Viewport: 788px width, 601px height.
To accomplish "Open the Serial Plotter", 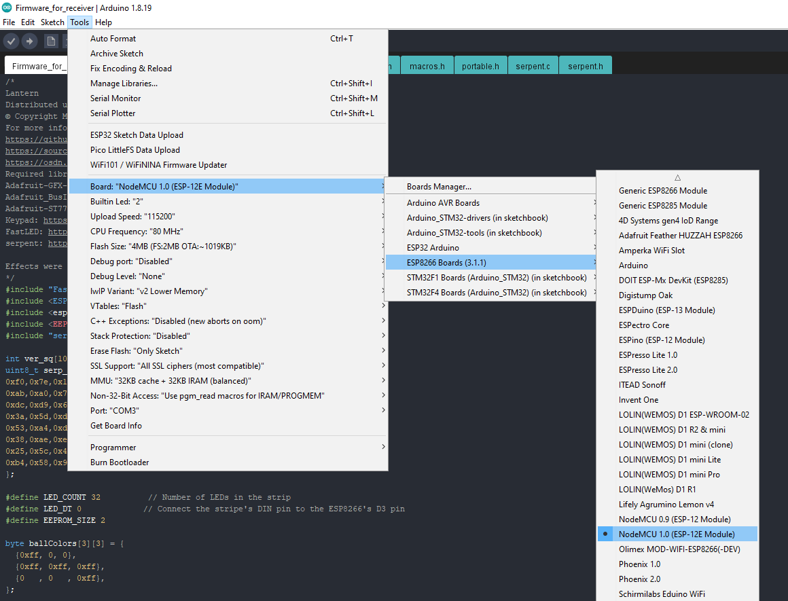I will click(x=228, y=113).
